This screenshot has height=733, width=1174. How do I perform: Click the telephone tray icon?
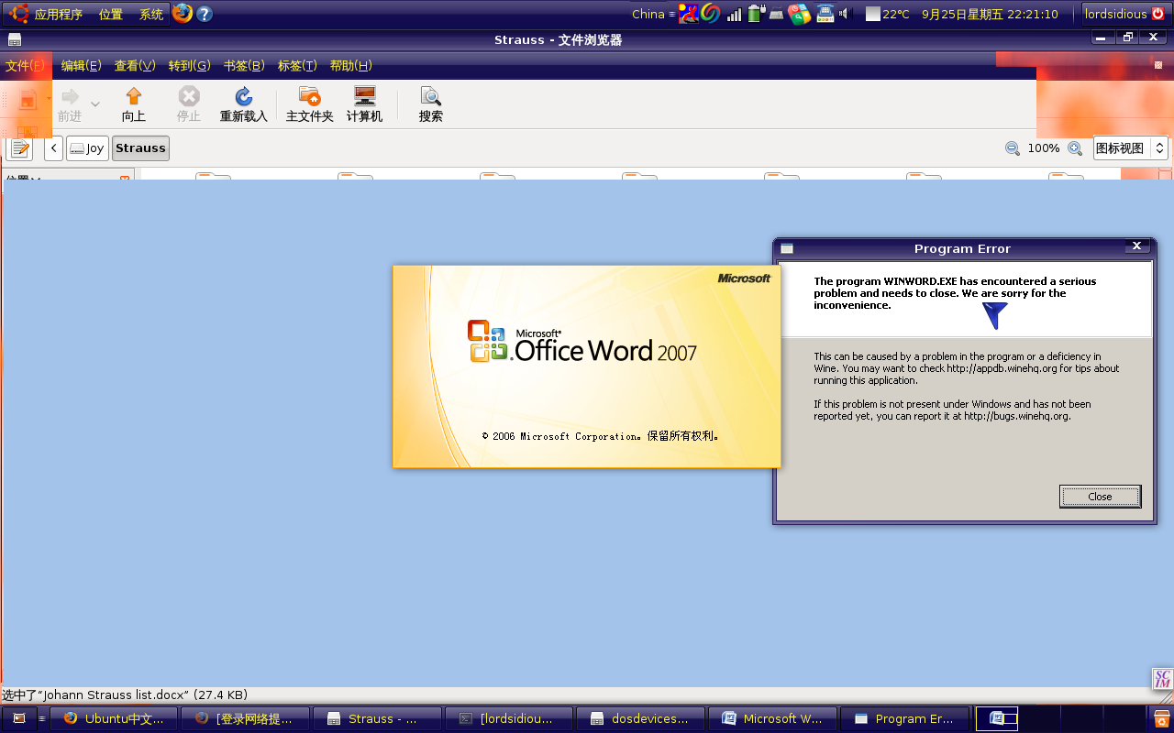pyautogui.click(x=824, y=14)
